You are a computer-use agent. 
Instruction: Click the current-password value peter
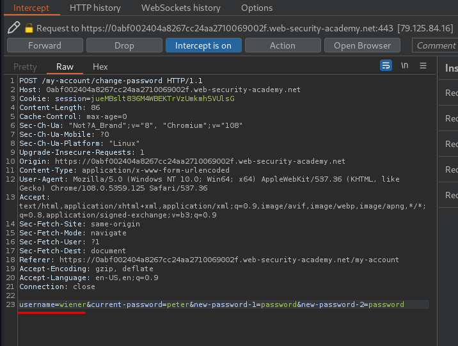tap(178, 304)
